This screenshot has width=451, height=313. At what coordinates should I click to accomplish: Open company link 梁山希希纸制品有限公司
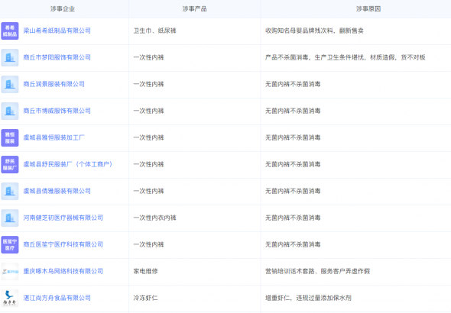tap(57, 31)
